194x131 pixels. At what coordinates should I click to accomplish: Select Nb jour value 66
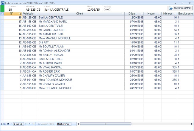(x=169, y=34)
